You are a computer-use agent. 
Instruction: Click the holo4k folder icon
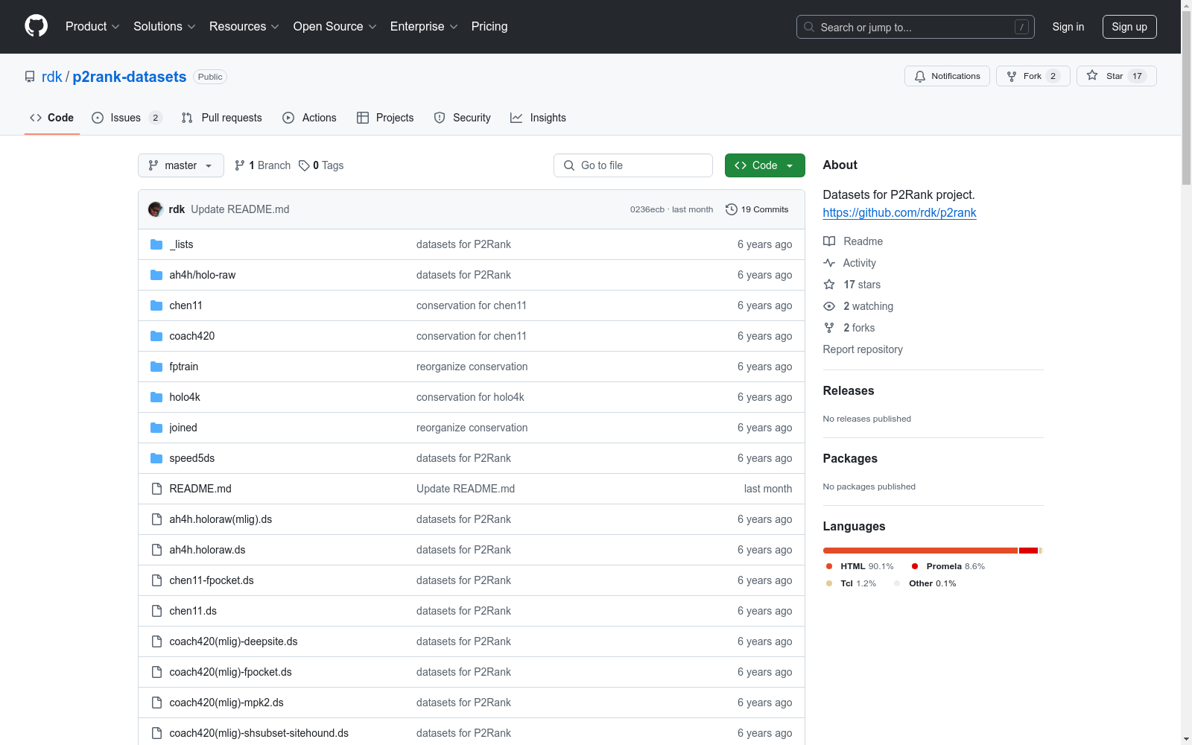tap(156, 397)
